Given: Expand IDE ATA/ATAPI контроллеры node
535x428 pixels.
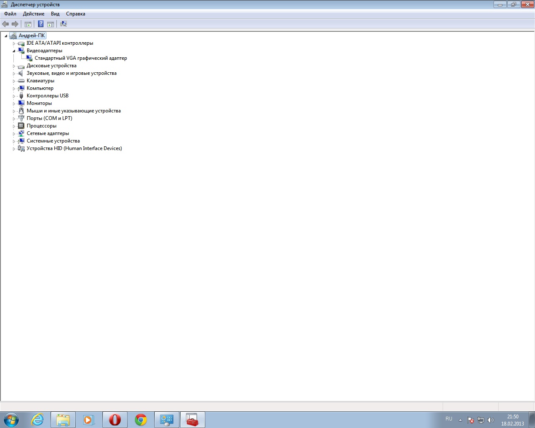Looking at the screenshot, I should point(14,43).
